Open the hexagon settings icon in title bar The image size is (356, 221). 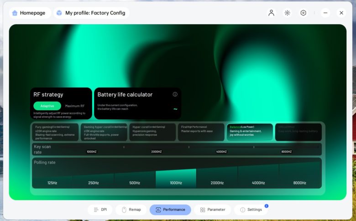[x=304, y=13]
